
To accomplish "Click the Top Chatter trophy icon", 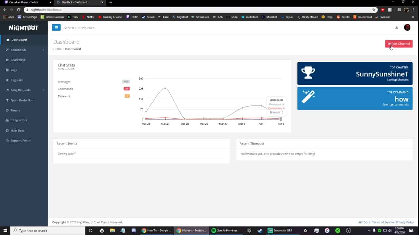I will coord(308,72).
